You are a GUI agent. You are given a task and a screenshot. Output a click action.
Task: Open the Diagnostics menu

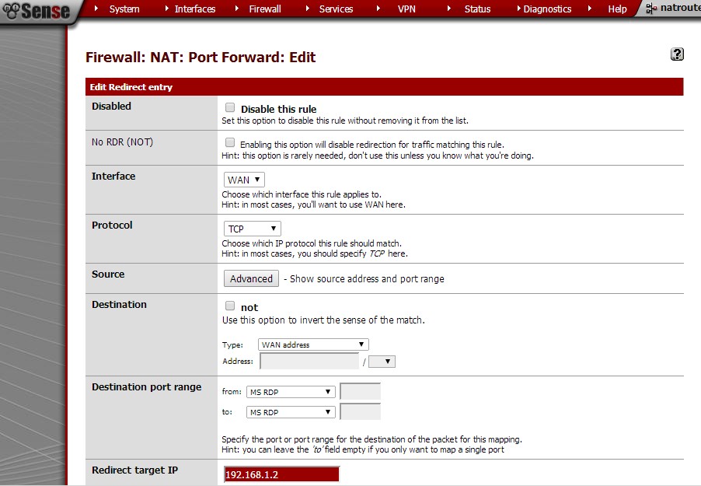(546, 9)
